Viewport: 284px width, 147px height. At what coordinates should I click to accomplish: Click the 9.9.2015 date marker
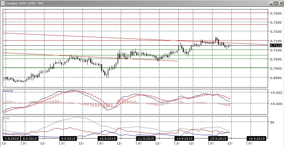coord(68,138)
